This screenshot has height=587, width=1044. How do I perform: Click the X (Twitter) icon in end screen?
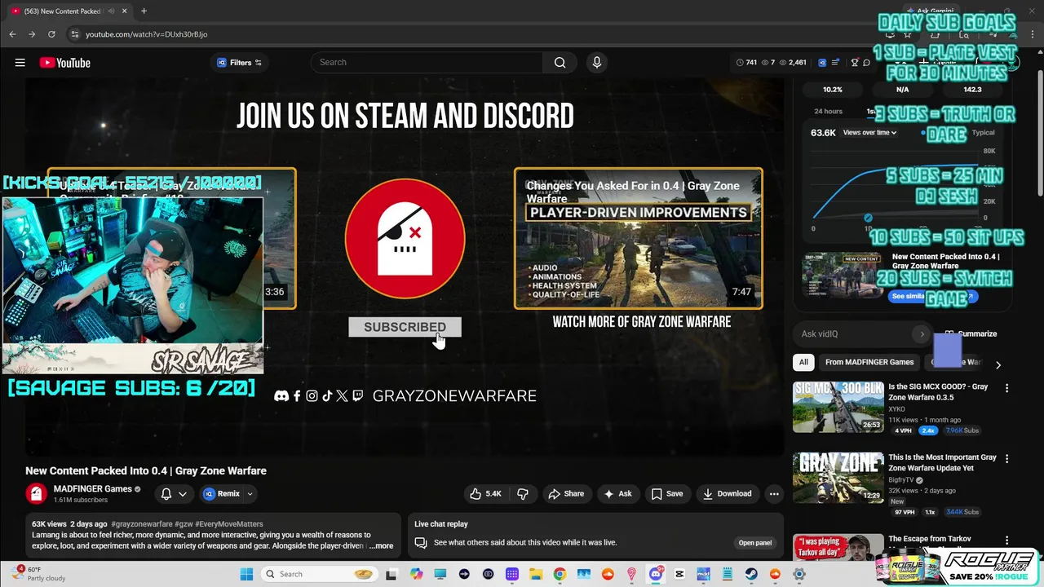pos(342,395)
